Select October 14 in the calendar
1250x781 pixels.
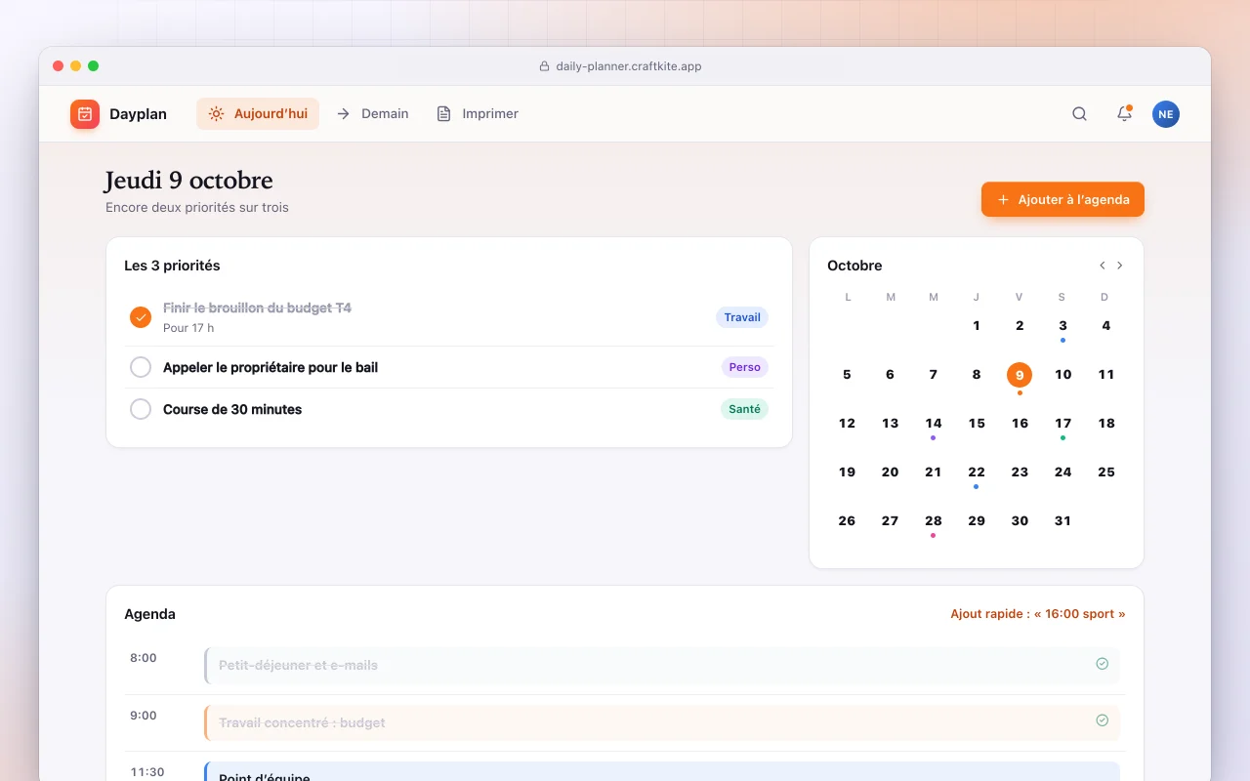point(934,424)
